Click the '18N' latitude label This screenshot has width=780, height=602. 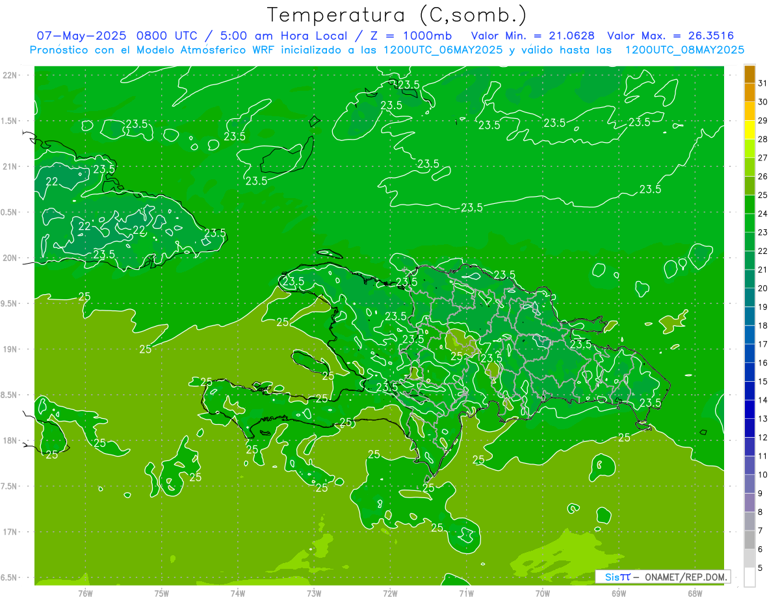11,441
